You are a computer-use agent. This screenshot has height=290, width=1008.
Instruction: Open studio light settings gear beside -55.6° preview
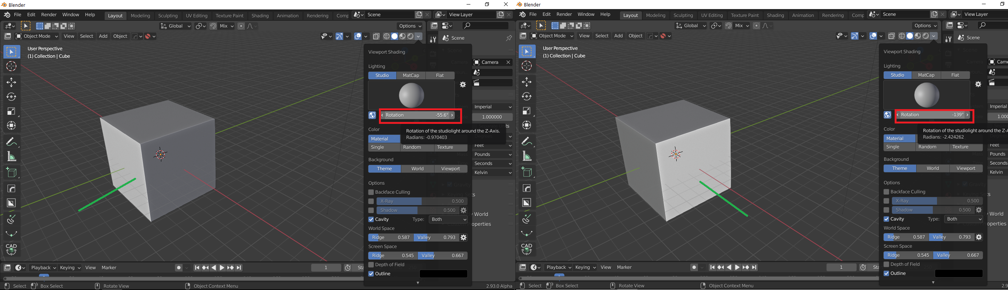463,85
